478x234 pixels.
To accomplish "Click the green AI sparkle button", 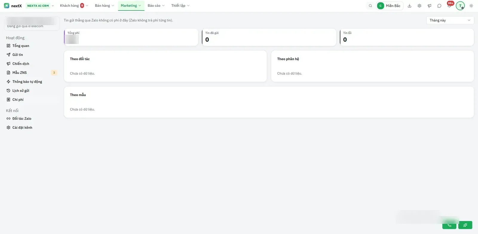I will (x=465, y=225).
